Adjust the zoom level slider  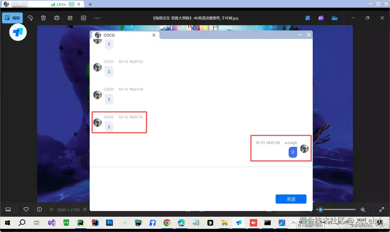[x=336, y=209]
